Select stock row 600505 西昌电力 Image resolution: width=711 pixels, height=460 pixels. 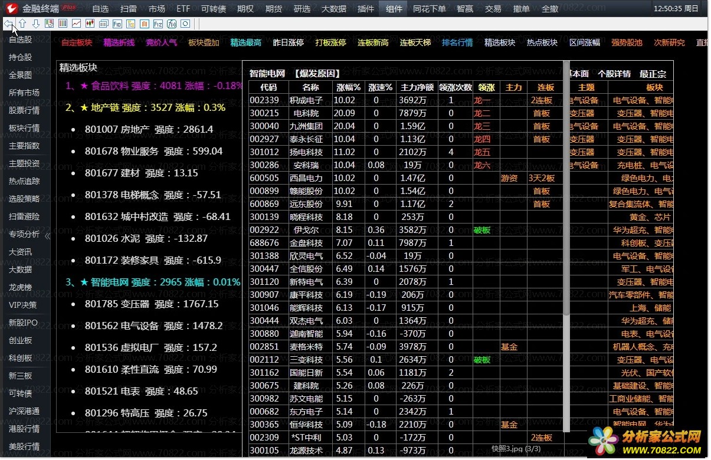pyautogui.click(x=406, y=178)
